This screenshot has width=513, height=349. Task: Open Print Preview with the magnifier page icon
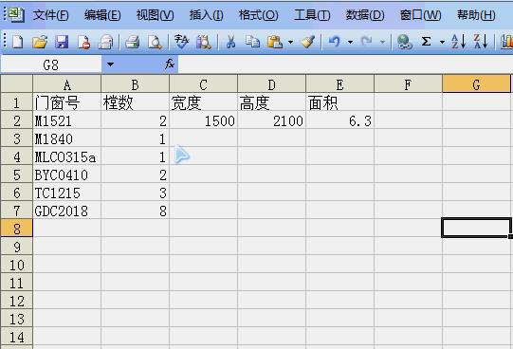tap(155, 42)
